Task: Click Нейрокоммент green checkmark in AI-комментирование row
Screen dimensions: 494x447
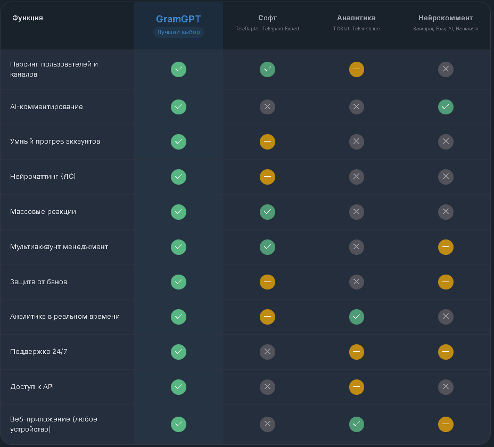Action: pyautogui.click(x=446, y=106)
